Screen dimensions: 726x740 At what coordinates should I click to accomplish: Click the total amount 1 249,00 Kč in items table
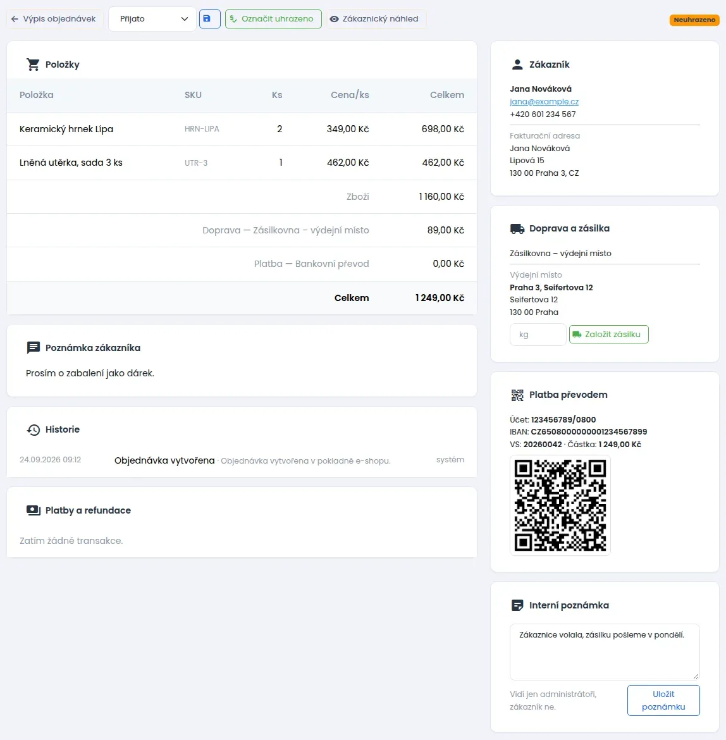(440, 298)
